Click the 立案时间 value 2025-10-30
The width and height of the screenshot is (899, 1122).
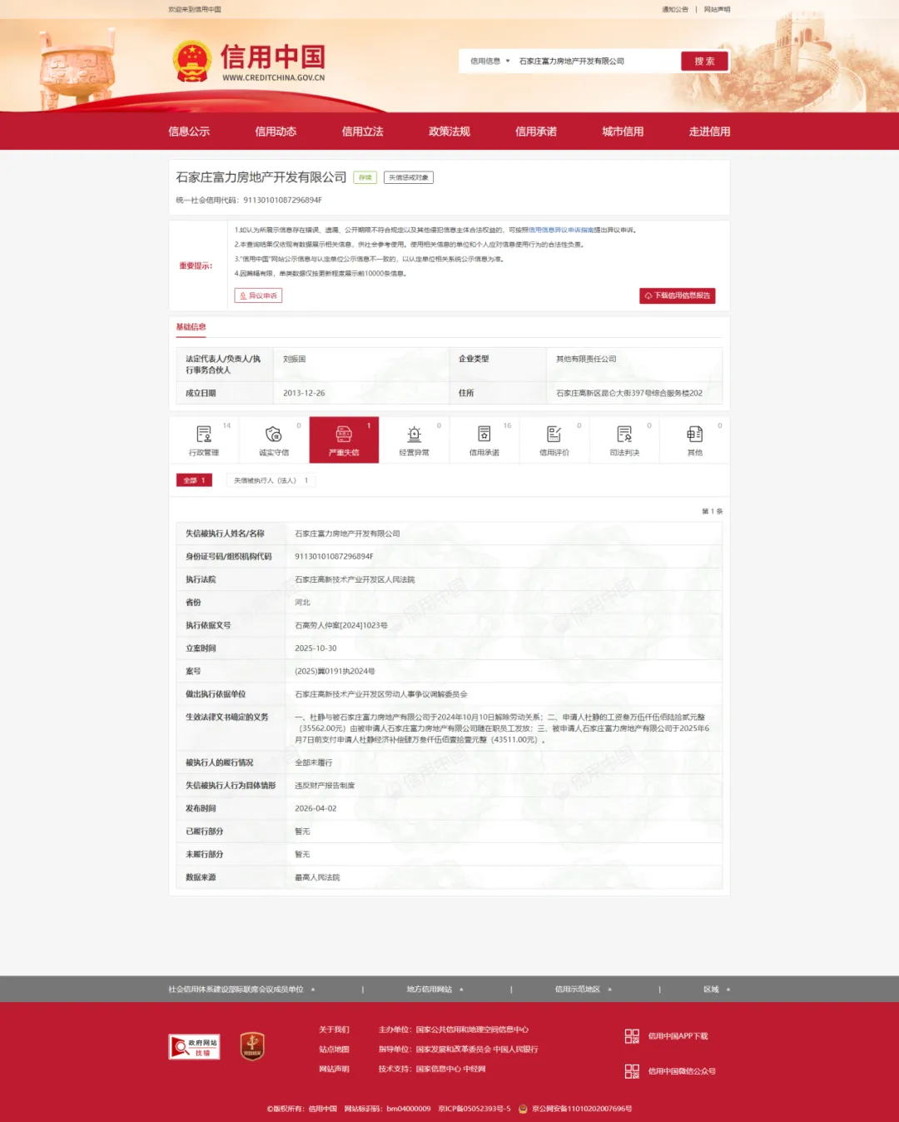pos(315,648)
